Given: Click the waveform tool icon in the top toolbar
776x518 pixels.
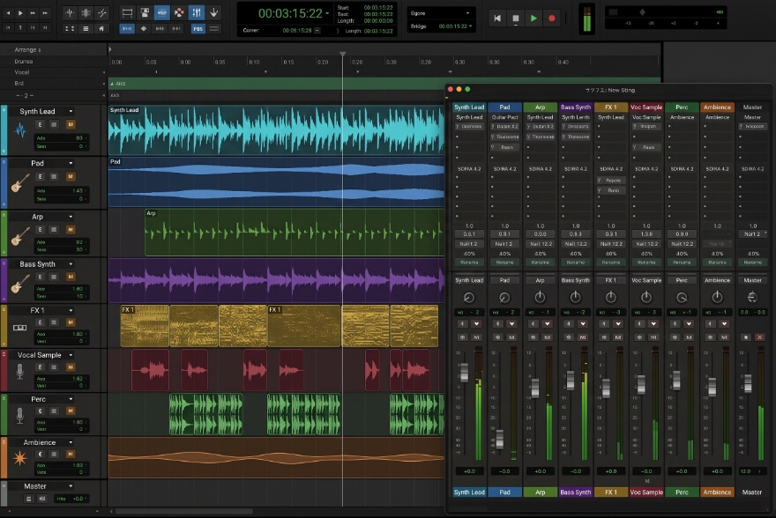Looking at the screenshot, I should pyautogui.click(x=70, y=12).
